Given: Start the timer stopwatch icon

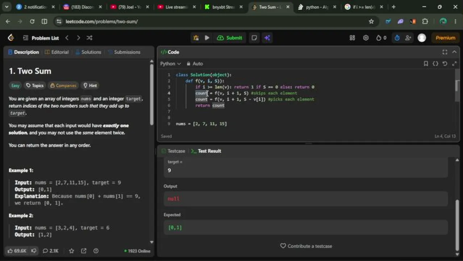Looking at the screenshot, I should coord(397,38).
